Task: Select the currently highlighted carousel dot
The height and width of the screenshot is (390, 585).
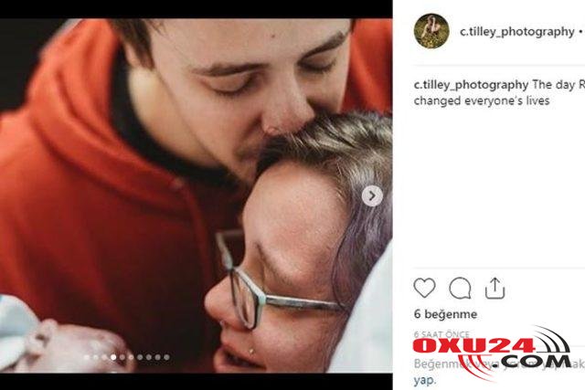Action: [113, 357]
